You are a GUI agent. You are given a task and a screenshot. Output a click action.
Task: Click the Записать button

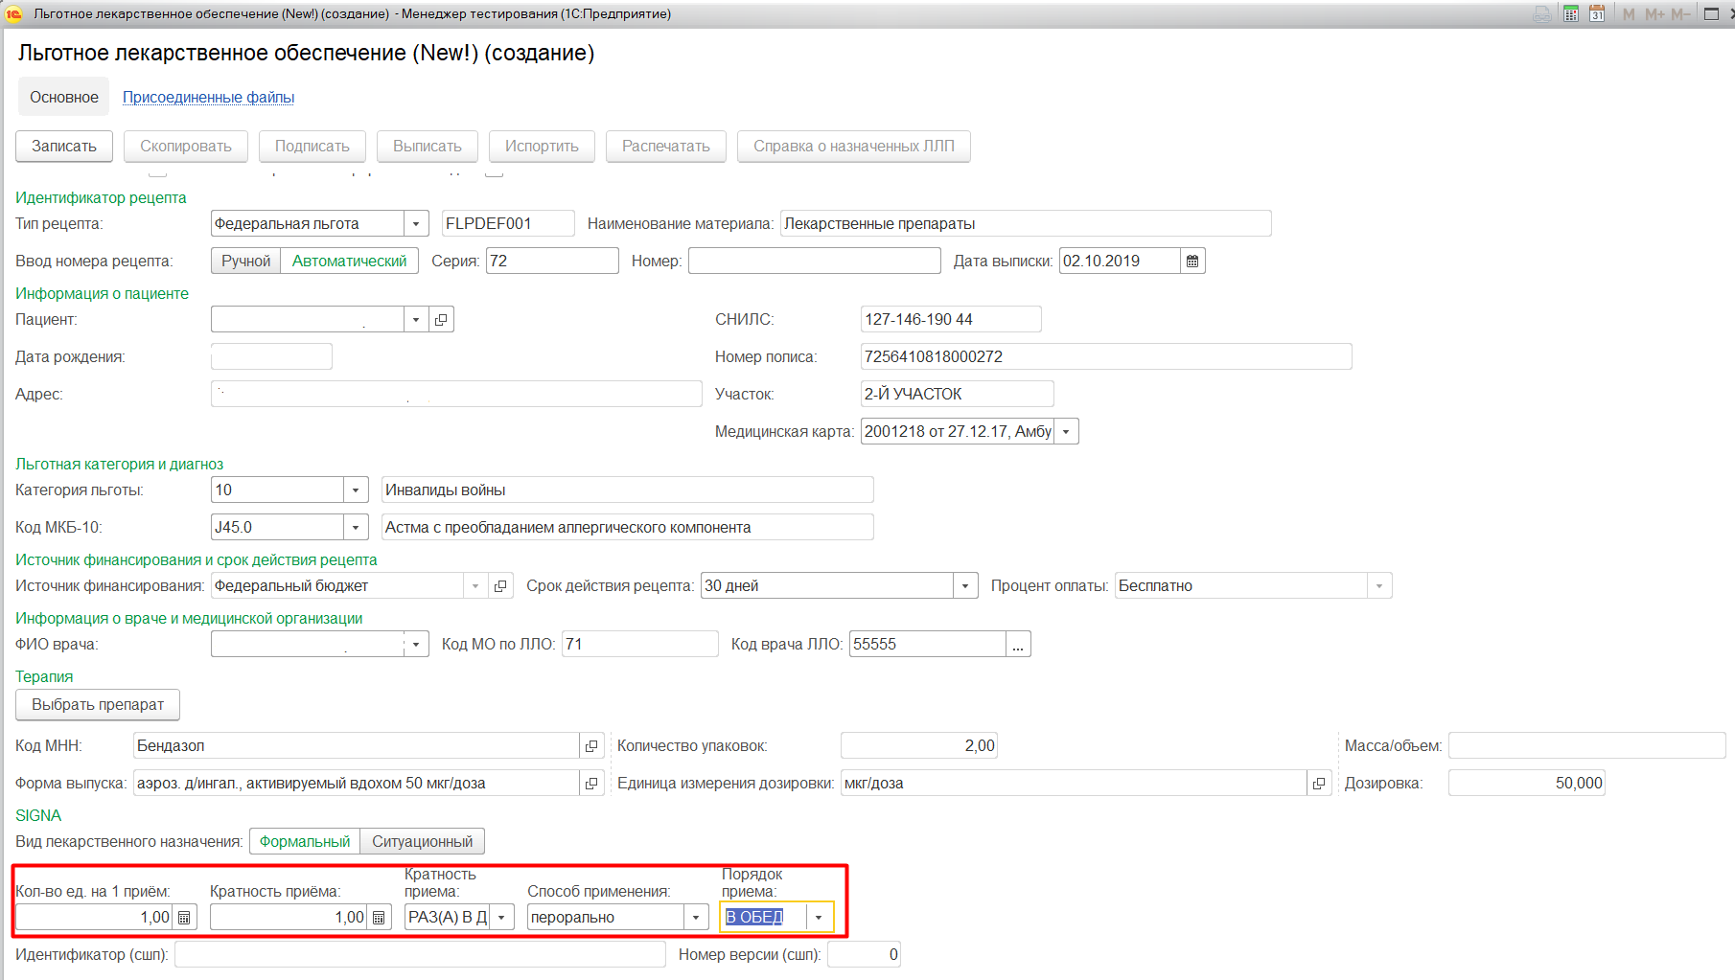tap(64, 146)
